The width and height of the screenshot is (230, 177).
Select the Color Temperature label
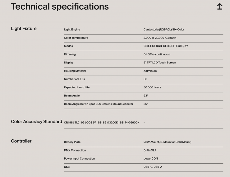76,38
